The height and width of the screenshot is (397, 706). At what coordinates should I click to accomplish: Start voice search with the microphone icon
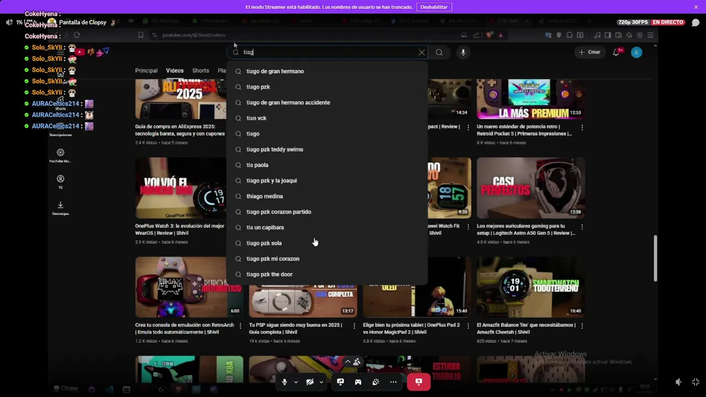pyautogui.click(x=463, y=52)
